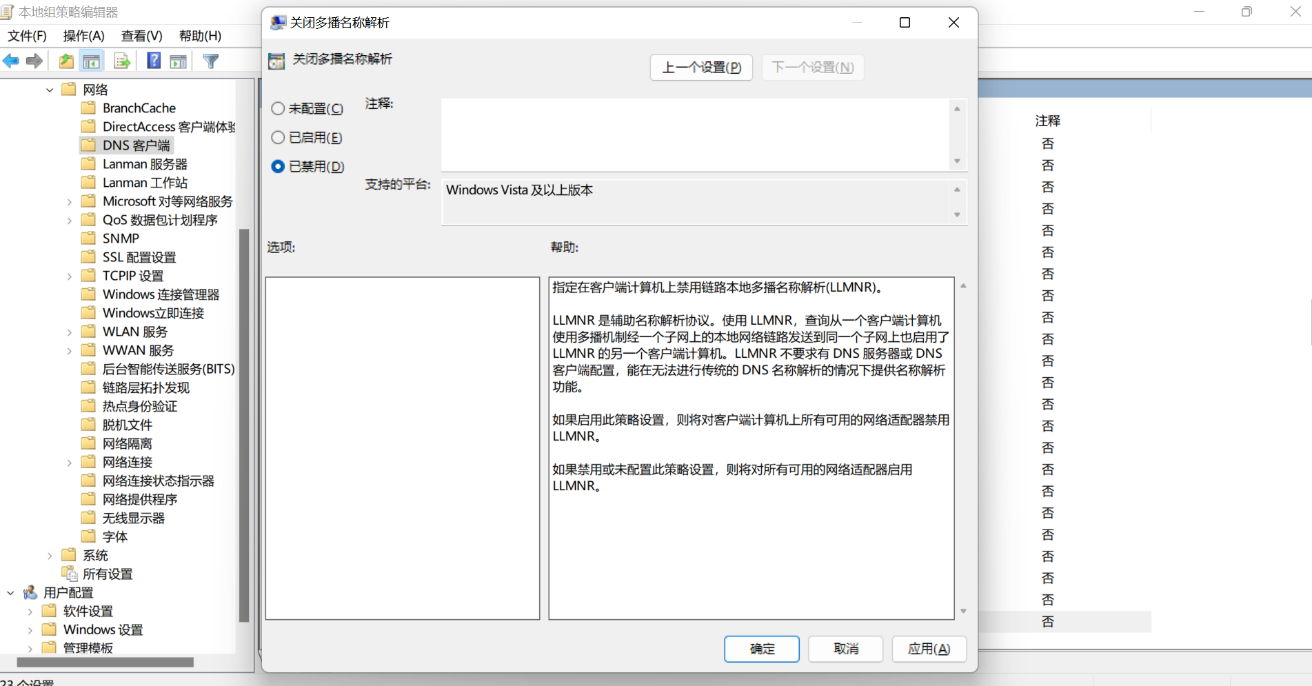Image resolution: width=1312 pixels, height=686 pixels.
Task: Confirm with the 确定 button
Action: click(762, 649)
